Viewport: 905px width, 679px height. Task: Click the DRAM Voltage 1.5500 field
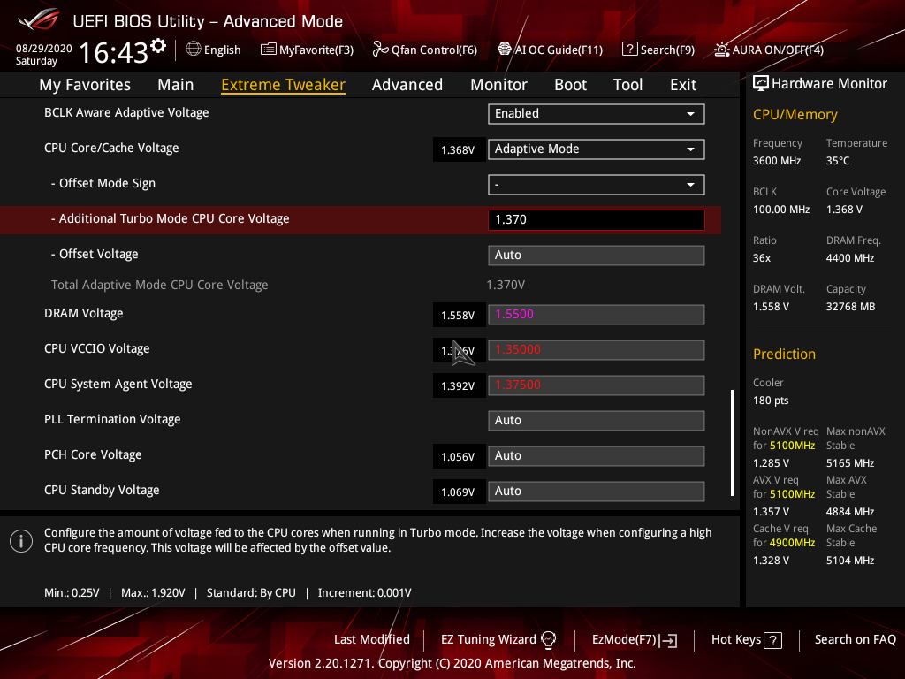click(597, 314)
